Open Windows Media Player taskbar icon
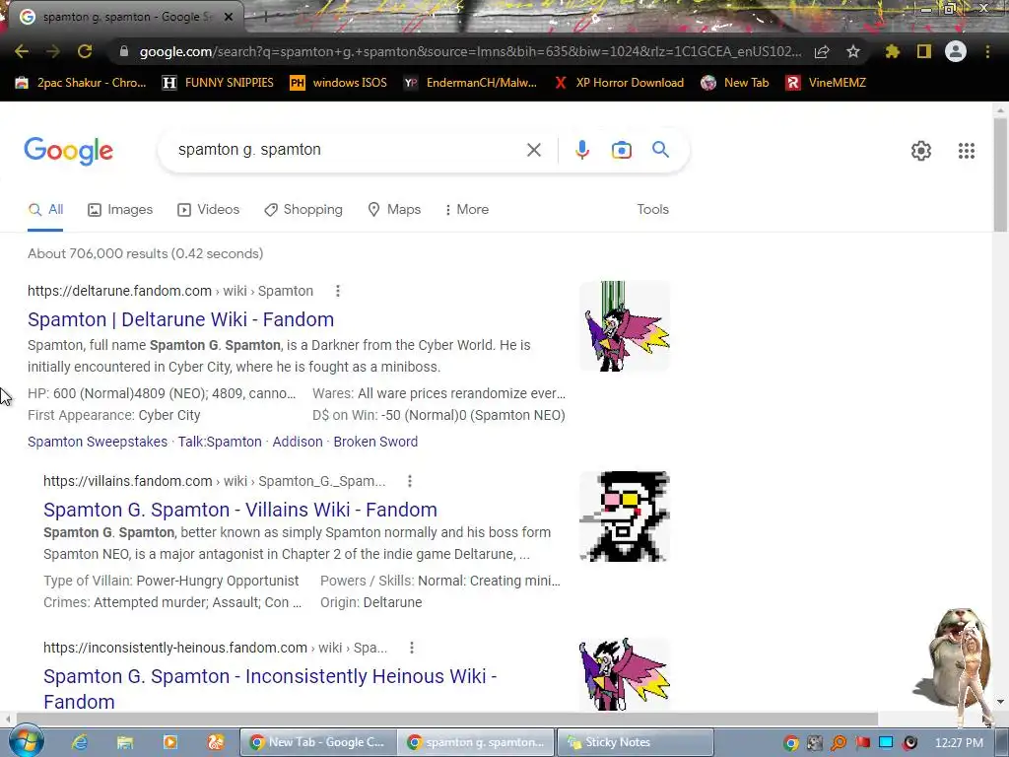The width and height of the screenshot is (1009, 757). coord(169,742)
